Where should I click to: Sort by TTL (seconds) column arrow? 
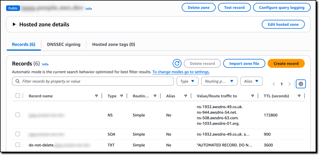[299, 96]
